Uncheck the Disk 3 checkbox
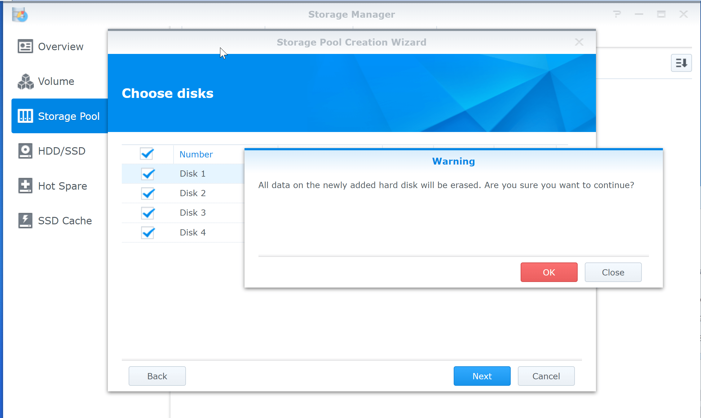The width and height of the screenshot is (701, 418). tap(148, 213)
